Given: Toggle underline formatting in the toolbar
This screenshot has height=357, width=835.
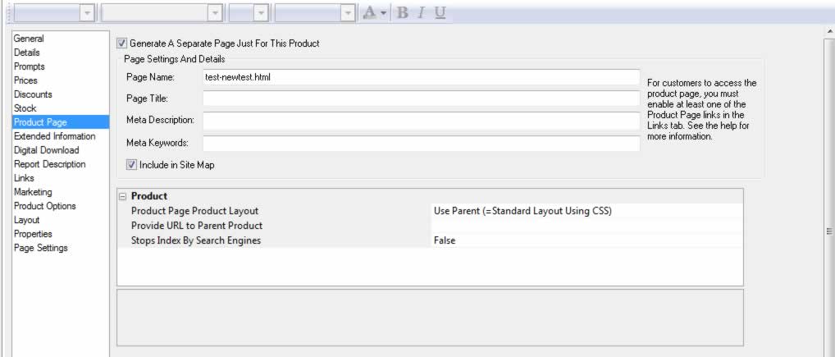Looking at the screenshot, I should (440, 13).
